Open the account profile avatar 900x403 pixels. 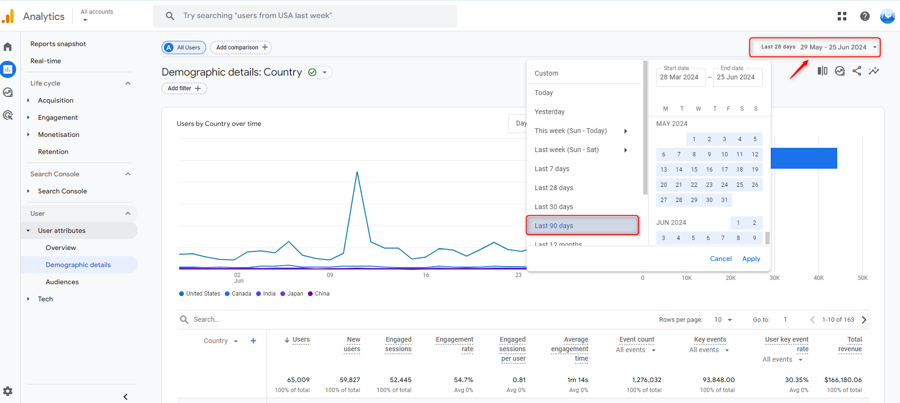[x=887, y=16]
